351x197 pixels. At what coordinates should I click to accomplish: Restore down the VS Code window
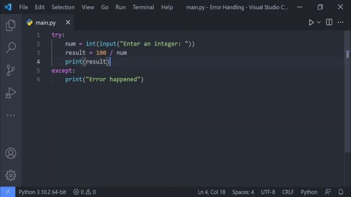(320, 7)
